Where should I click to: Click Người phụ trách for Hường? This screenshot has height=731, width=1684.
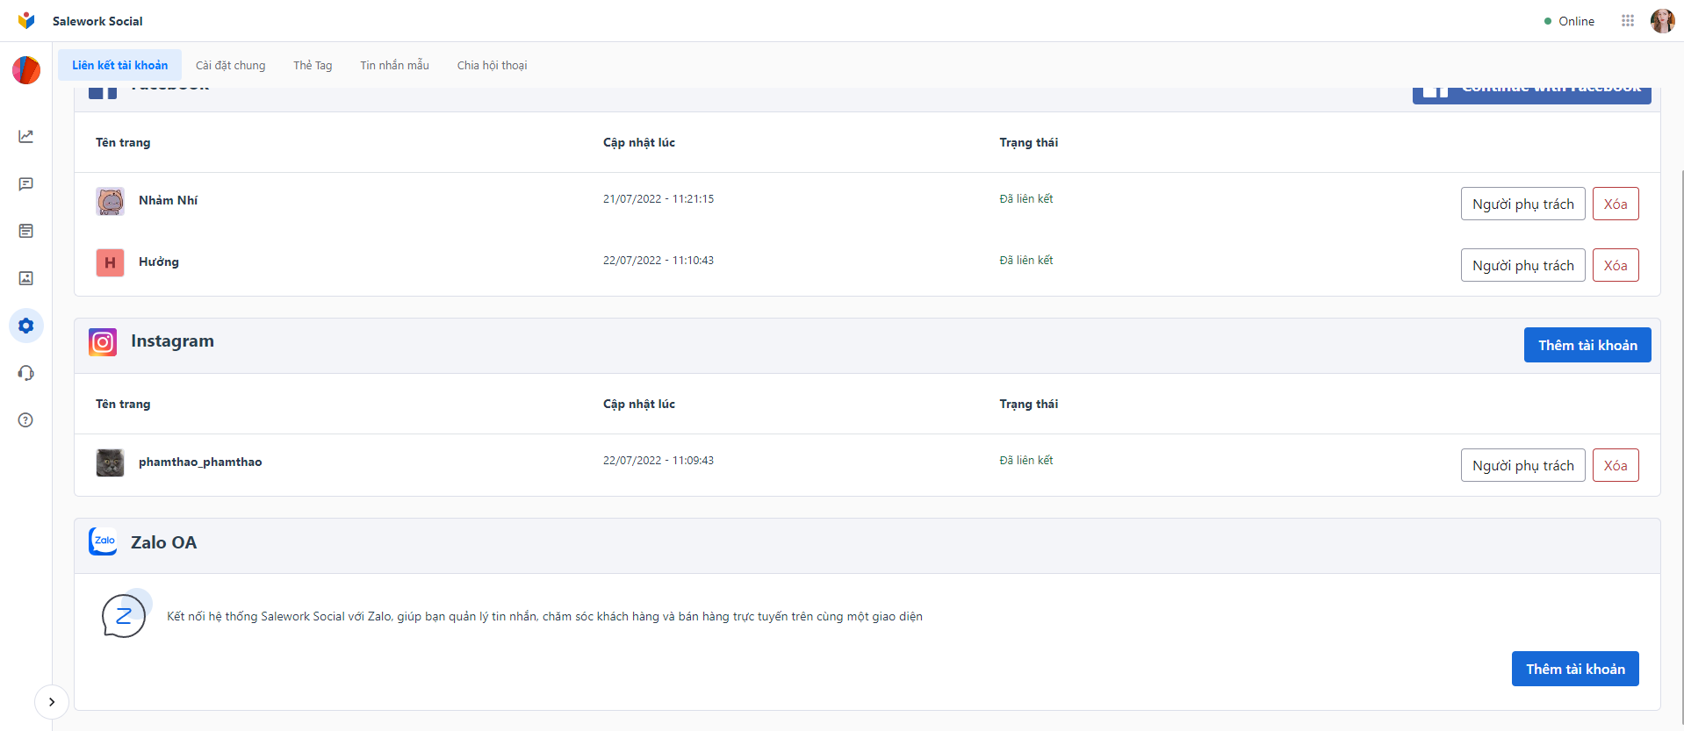click(1523, 265)
